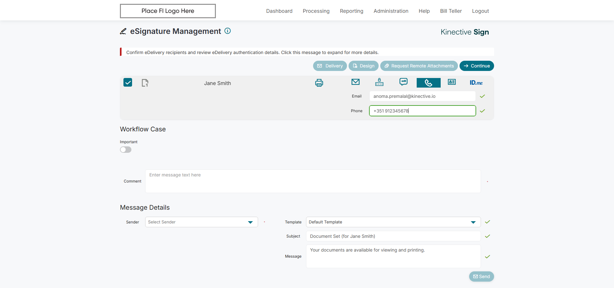Screen dimensions: 614x288
Task: Select the text message passcode icon
Action: click(404, 82)
